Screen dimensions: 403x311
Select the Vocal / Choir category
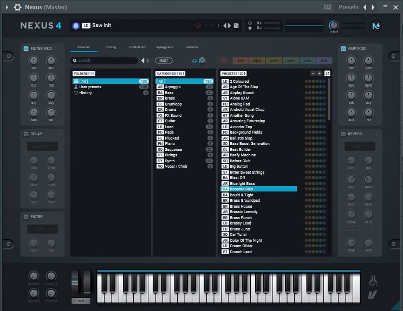point(185,166)
